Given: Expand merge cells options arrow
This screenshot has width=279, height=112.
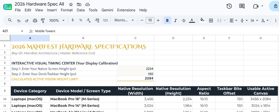Looking at the screenshot, I should click(x=225, y=20).
